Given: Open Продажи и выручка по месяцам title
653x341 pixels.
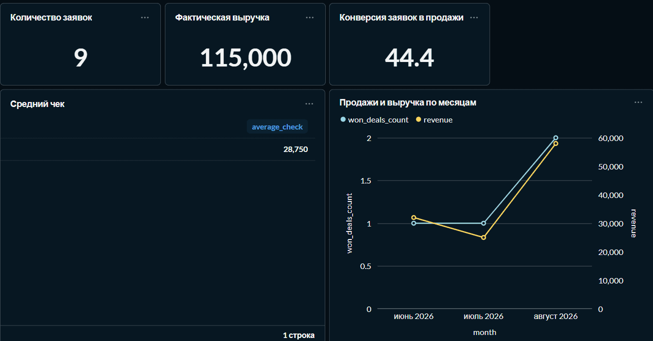Looking at the screenshot, I should 408,102.
